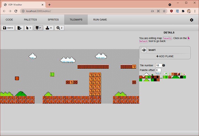Image resolution: width=199 pixels, height=136 pixels.
Task: Click the help icon next to Tile number
Action: [164, 65]
